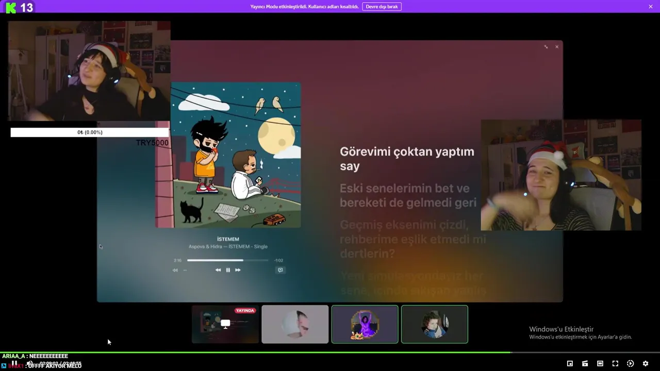Click the dashed circle play icon

point(630,364)
